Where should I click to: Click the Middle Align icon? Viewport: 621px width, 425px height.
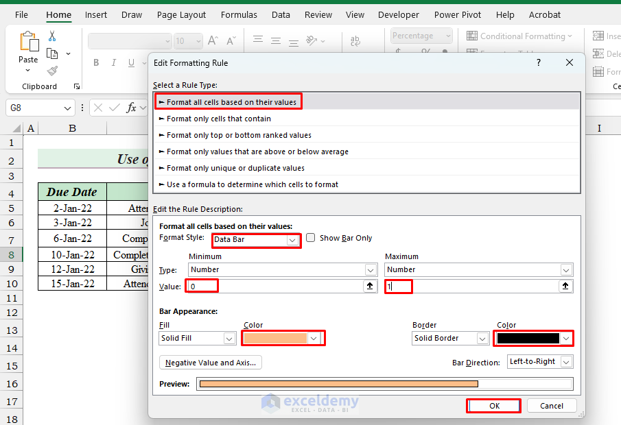[276, 40]
